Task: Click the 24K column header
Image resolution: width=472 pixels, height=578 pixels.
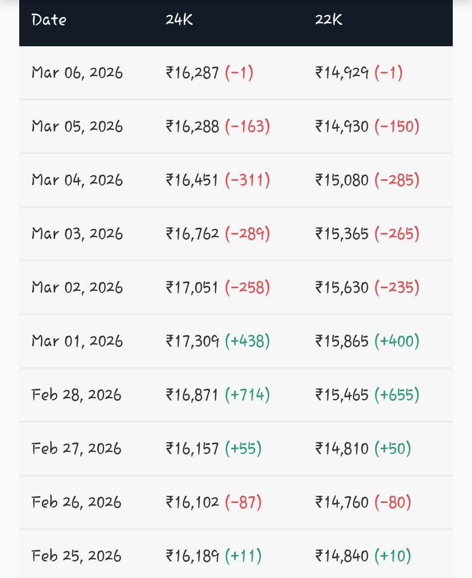Action: coord(179,20)
